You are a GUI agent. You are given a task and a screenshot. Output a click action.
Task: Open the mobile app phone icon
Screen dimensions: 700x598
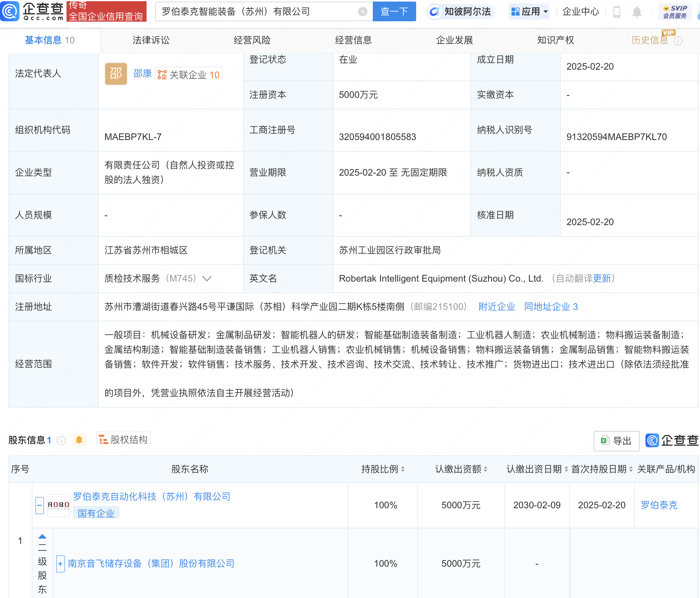(617, 12)
